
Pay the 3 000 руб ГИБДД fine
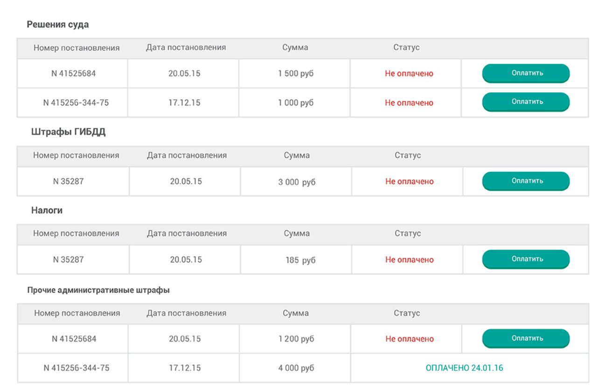point(526,181)
